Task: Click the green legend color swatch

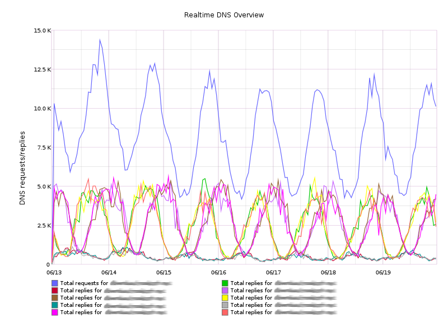Action: tap(225, 283)
